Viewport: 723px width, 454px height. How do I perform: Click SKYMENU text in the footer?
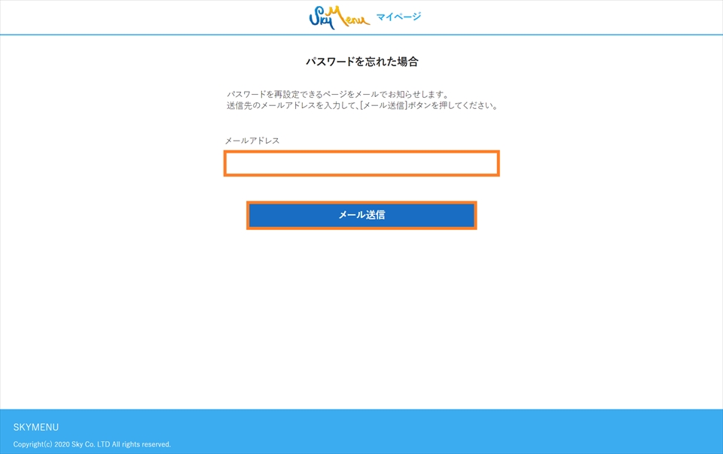[x=36, y=427]
